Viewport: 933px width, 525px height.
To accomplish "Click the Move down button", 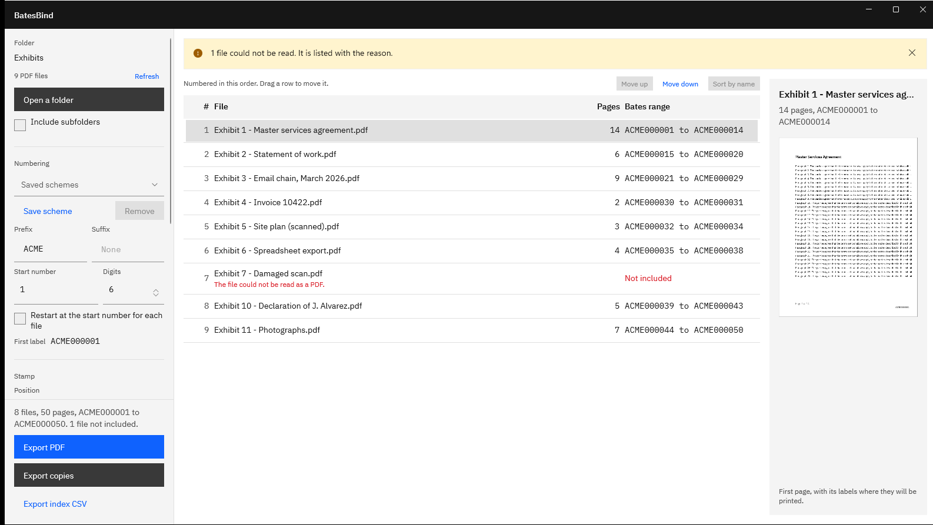I will point(680,84).
